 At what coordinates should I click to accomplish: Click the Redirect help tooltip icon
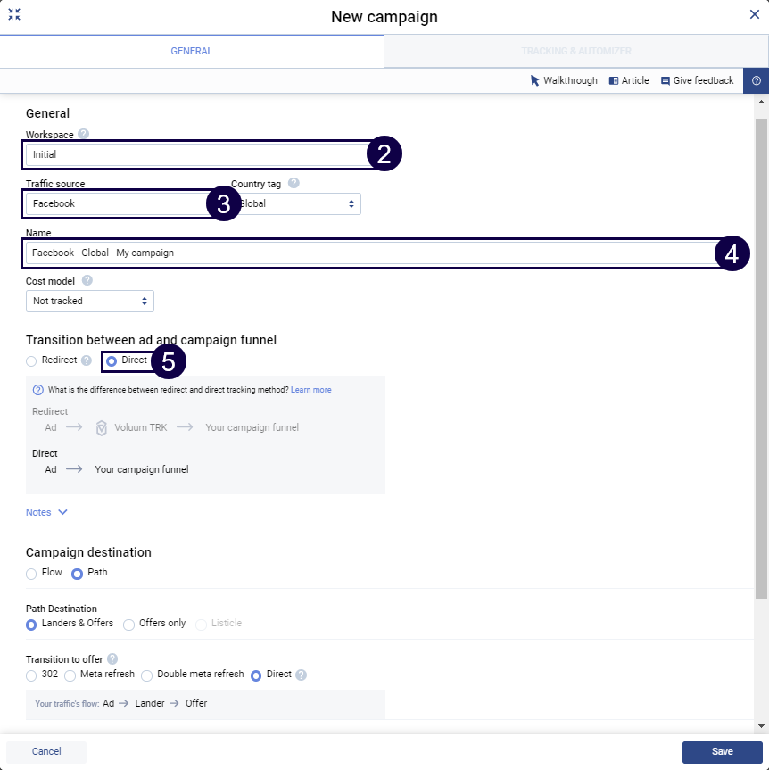pos(87,360)
